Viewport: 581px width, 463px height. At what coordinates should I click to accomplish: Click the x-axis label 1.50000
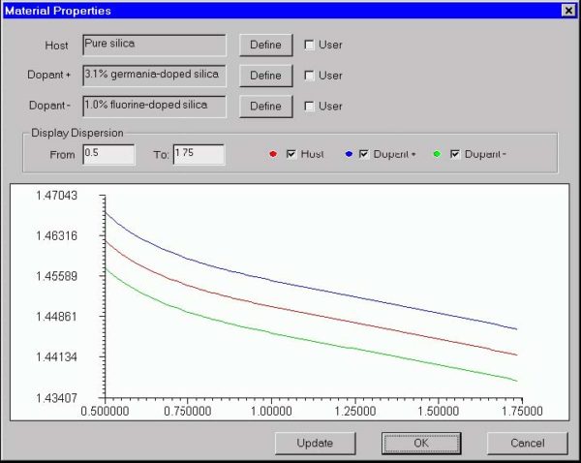pos(439,411)
